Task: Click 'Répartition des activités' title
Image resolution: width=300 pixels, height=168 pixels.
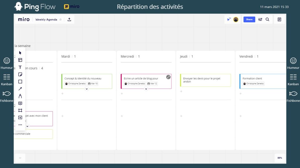Action: click(150, 7)
